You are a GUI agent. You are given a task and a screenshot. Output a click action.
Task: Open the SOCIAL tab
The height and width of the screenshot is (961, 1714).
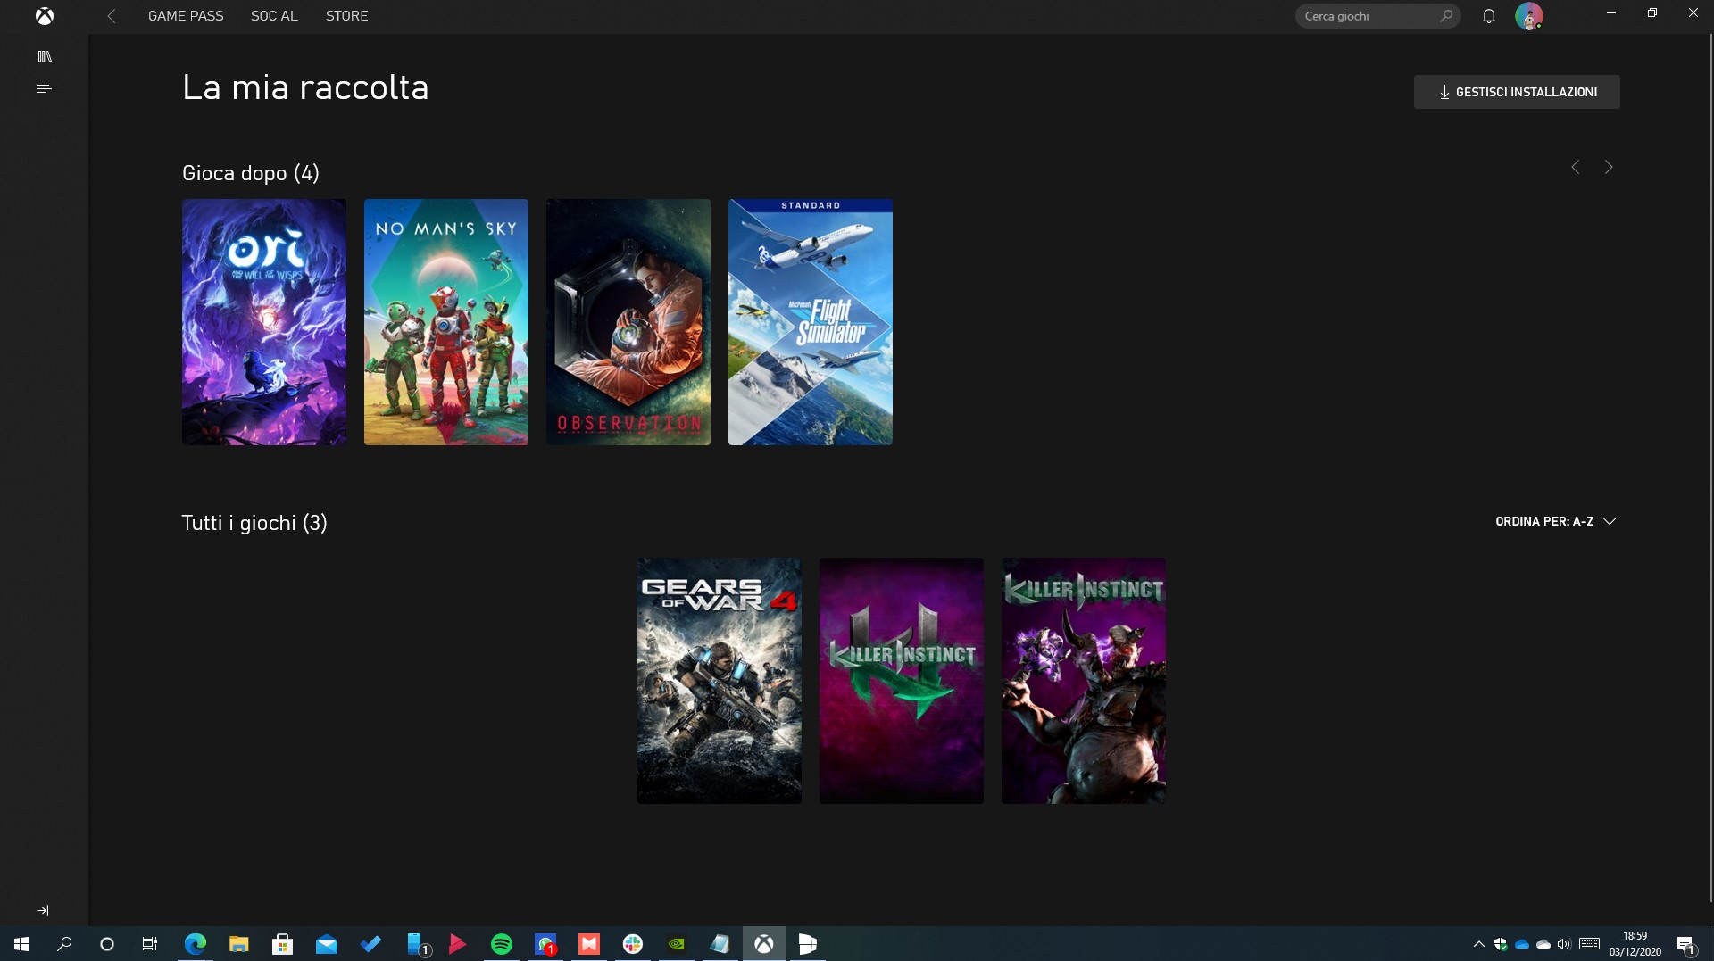click(274, 16)
